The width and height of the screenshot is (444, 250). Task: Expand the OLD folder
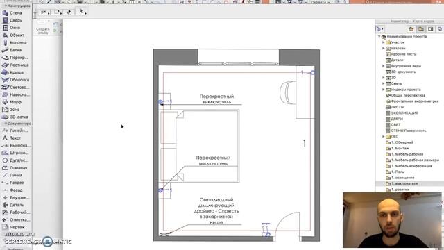(384, 137)
